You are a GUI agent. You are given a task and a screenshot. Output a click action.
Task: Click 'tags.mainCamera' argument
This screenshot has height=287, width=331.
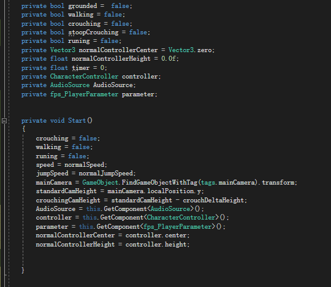[x=228, y=183]
